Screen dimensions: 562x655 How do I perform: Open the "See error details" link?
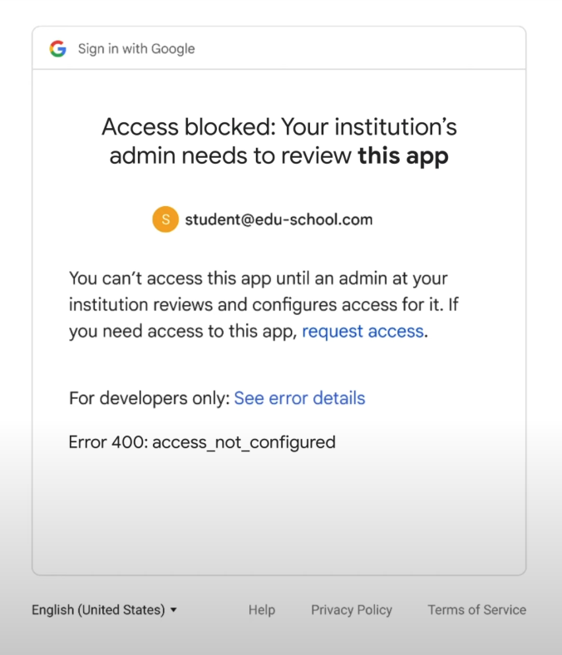pyautogui.click(x=299, y=398)
